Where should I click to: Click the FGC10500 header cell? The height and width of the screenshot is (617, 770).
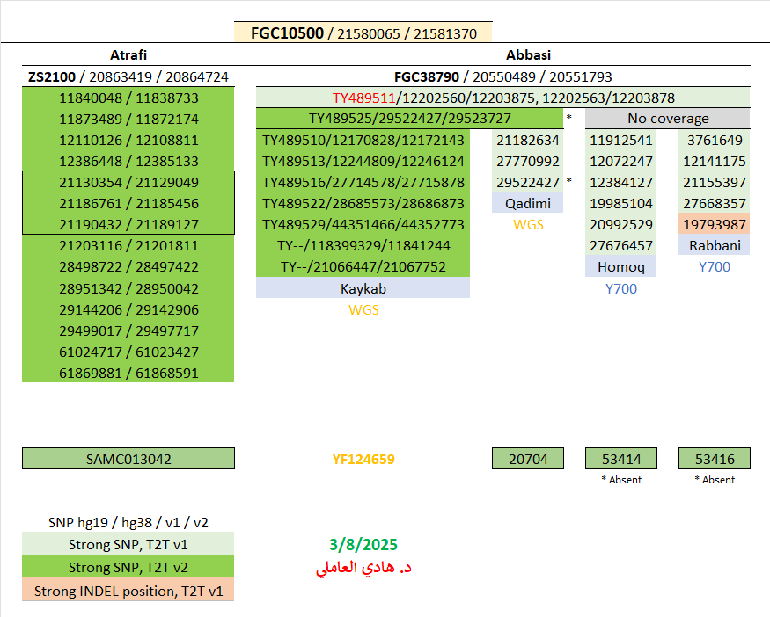tap(363, 33)
